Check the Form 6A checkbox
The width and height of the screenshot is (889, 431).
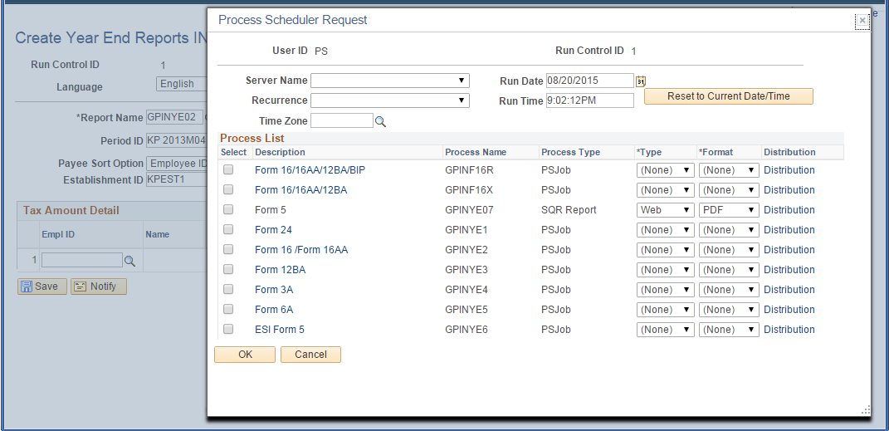tap(228, 309)
